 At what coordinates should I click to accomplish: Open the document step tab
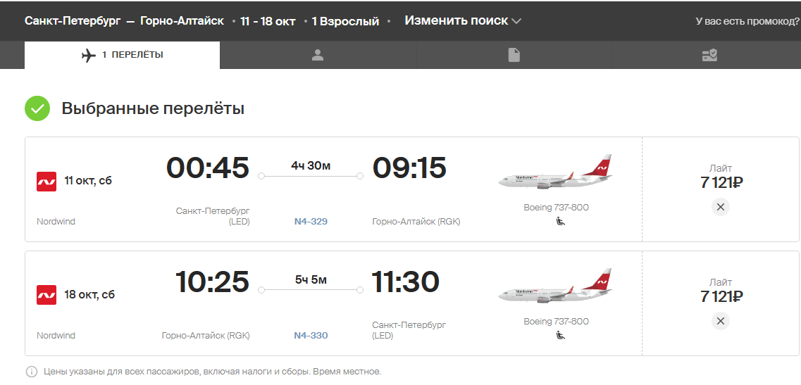pyautogui.click(x=514, y=55)
